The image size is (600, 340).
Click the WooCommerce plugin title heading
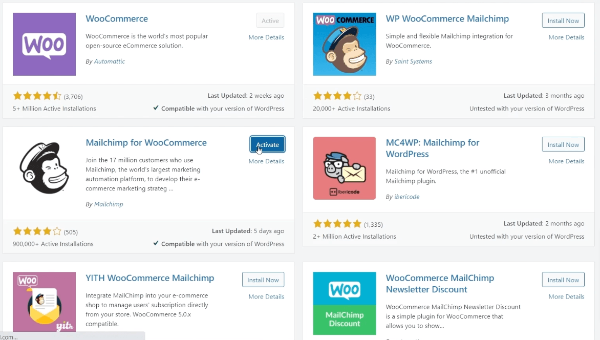point(117,18)
